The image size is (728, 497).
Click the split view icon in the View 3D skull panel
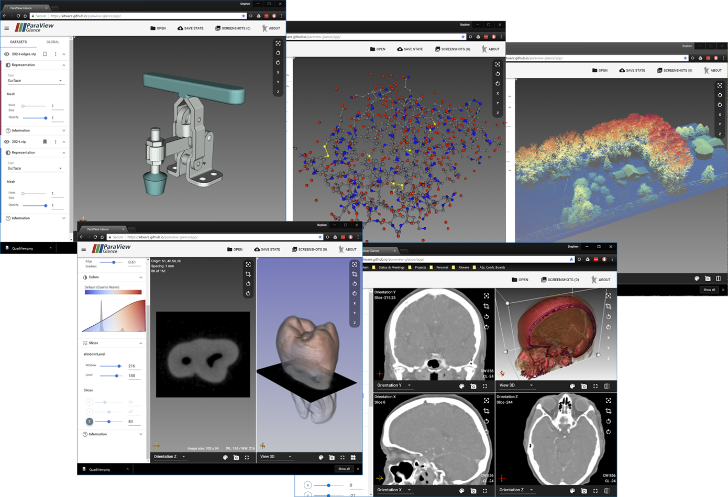click(607, 386)
